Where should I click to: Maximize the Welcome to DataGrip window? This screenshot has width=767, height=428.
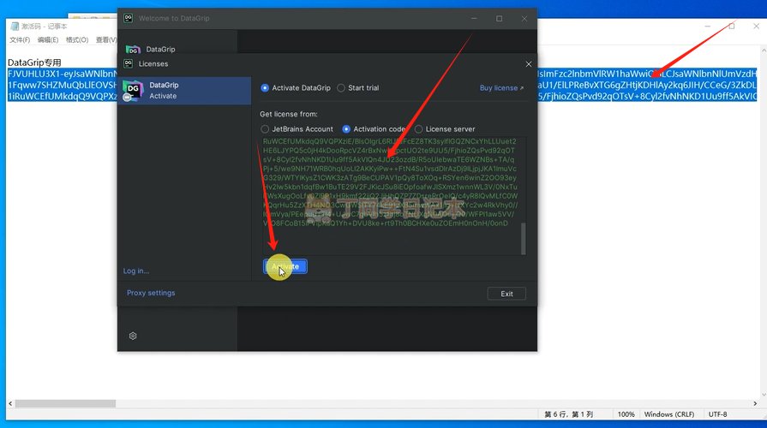tap(499, 19)
